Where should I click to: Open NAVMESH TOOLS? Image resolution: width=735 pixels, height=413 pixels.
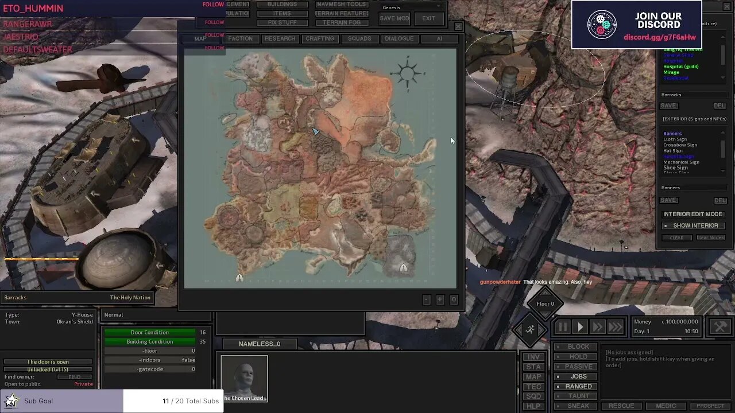coord(342,4)
